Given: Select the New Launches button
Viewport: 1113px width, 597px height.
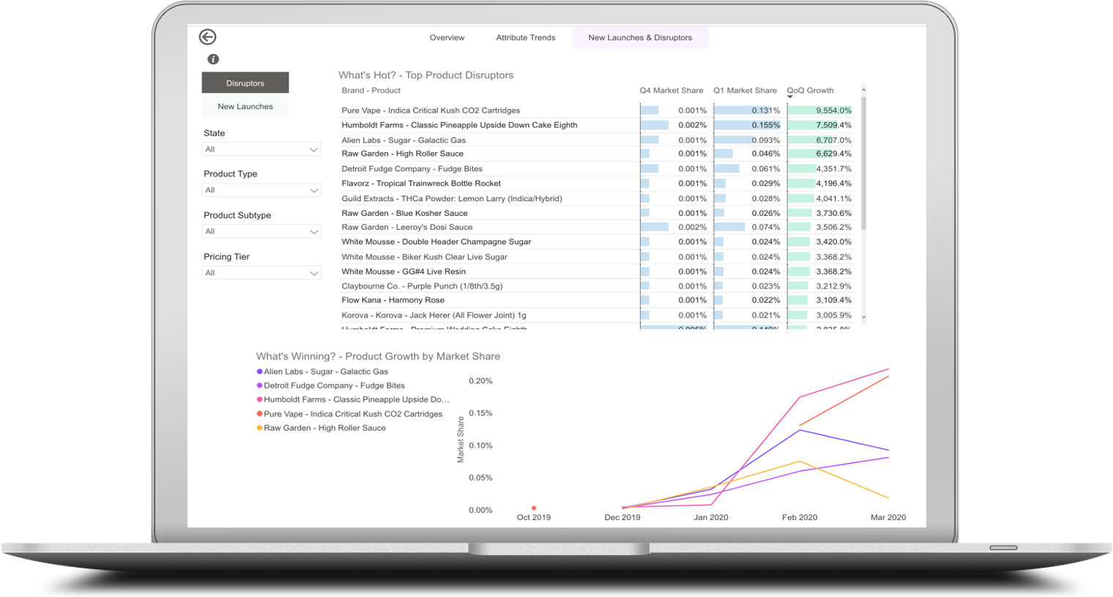Looking at the screenshot, I should coord(245,107).
